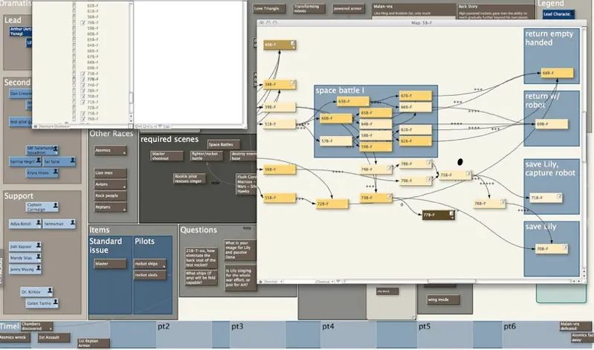The image size is (594, 350).
Task: Select note 72B-F on the map
Action: pyautogui.click(x=332, y=204)
